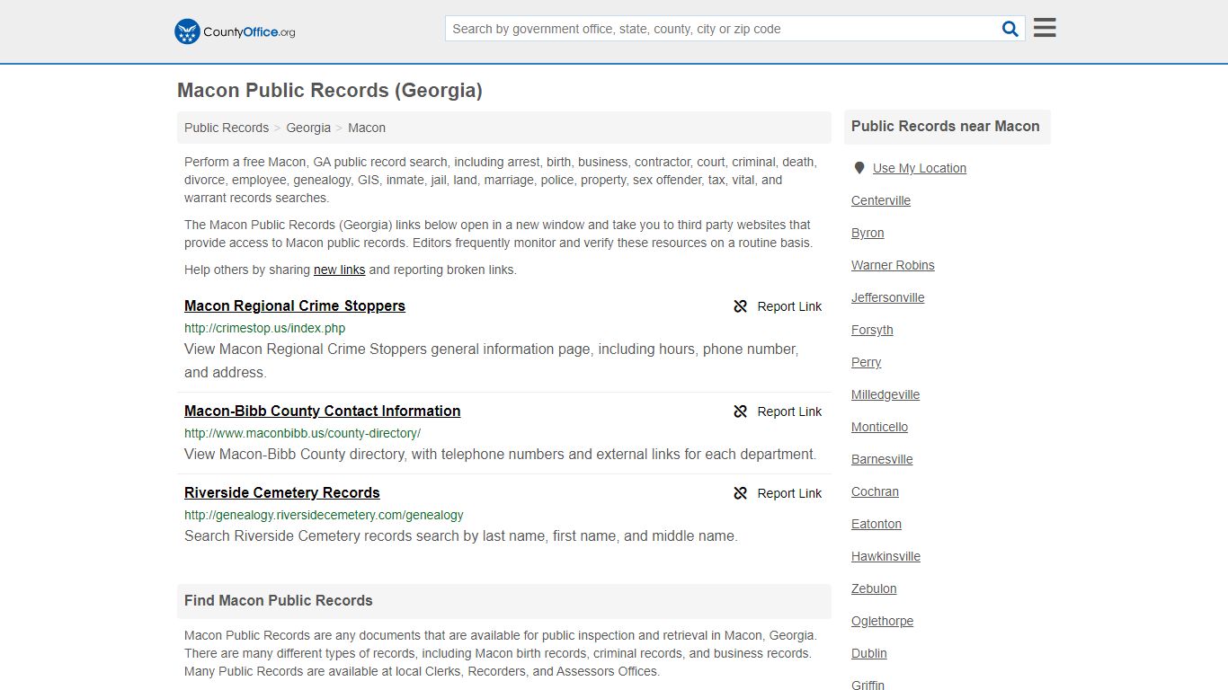Open Byron public records

(x=868, y=233)
